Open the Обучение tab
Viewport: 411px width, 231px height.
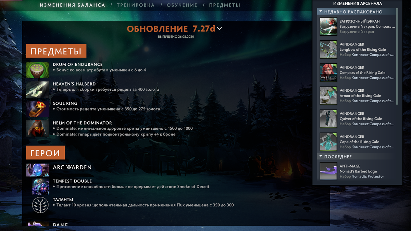click(182, 5)
